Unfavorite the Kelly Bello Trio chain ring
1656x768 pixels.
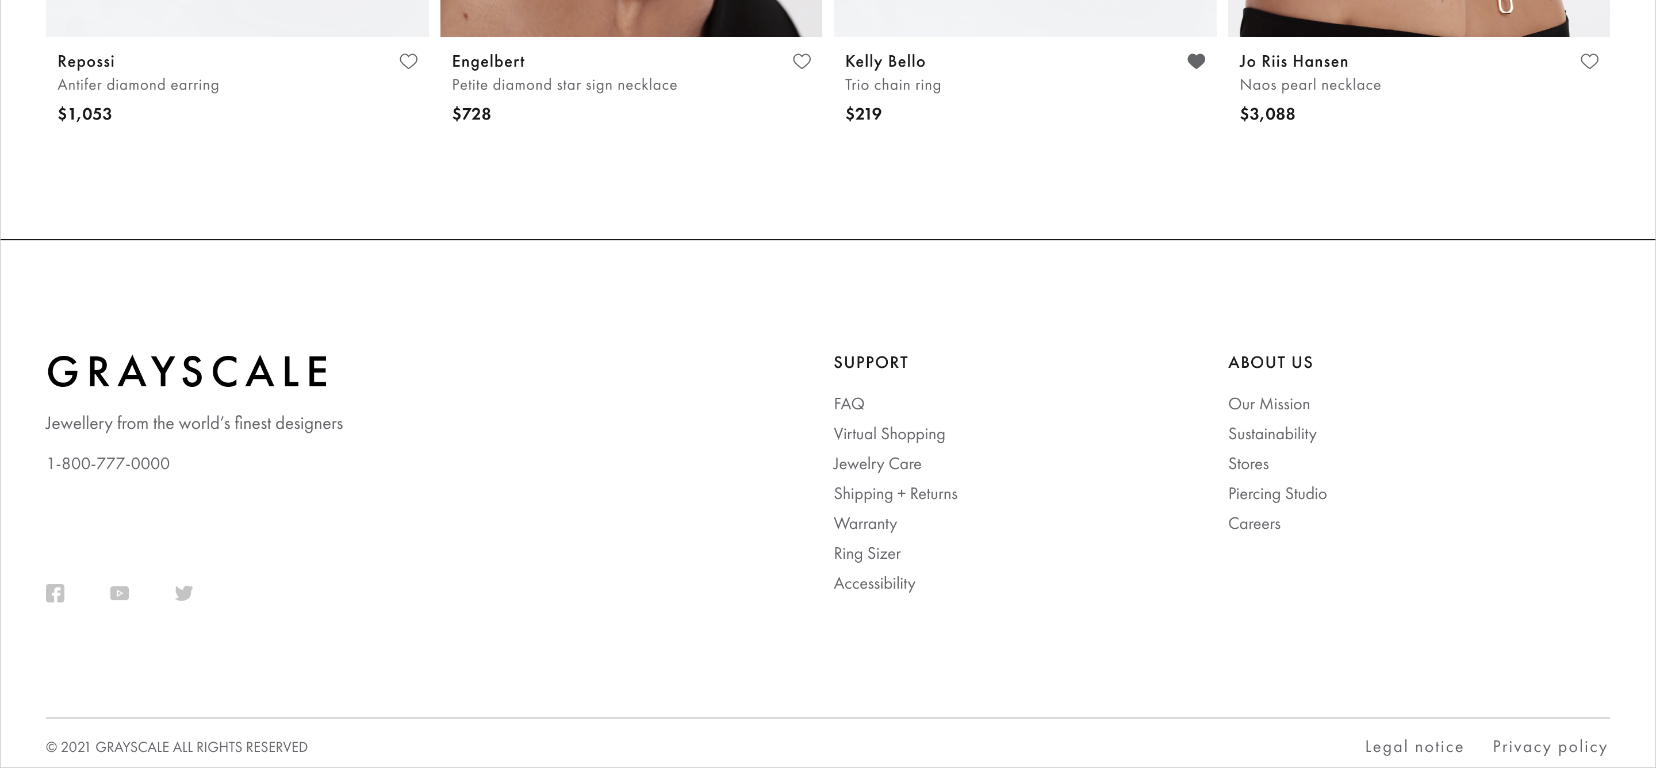click(1196, 61)
